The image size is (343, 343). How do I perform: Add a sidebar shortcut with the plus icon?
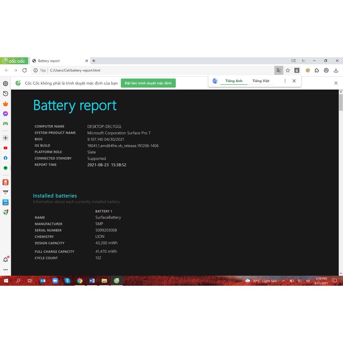coord(5,138)
